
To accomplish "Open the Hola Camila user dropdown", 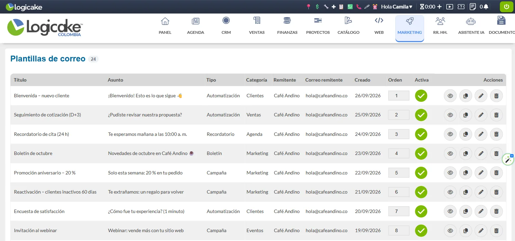I will point(397,6).
